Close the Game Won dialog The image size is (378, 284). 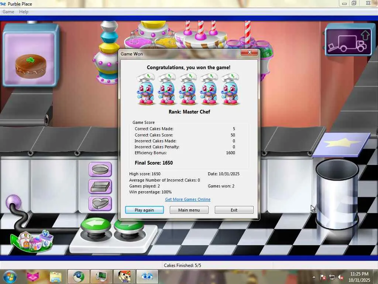coord(249,52)
